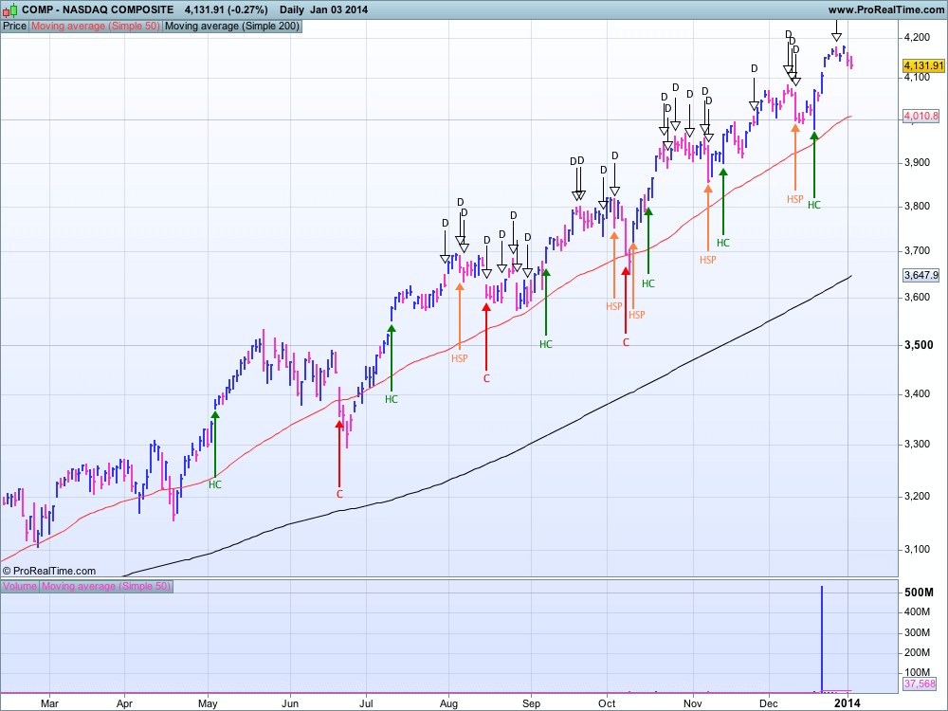This screenshot has height=711, width=948.
Task: Click the 4,010.8 moving average value tag
Action: point(922,117)
